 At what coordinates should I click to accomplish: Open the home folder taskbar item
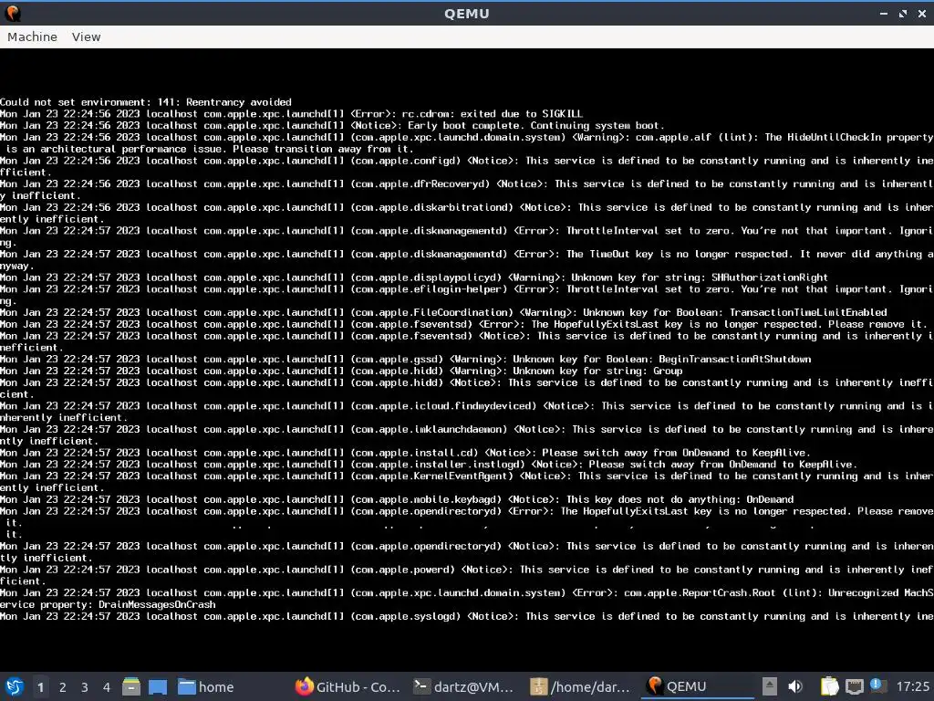point(207,686)
